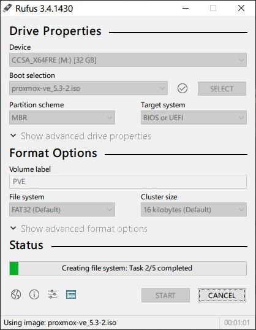Screen dimensions: 256x330
Task: Open the Boot selection dropdown
Action: 88,88
